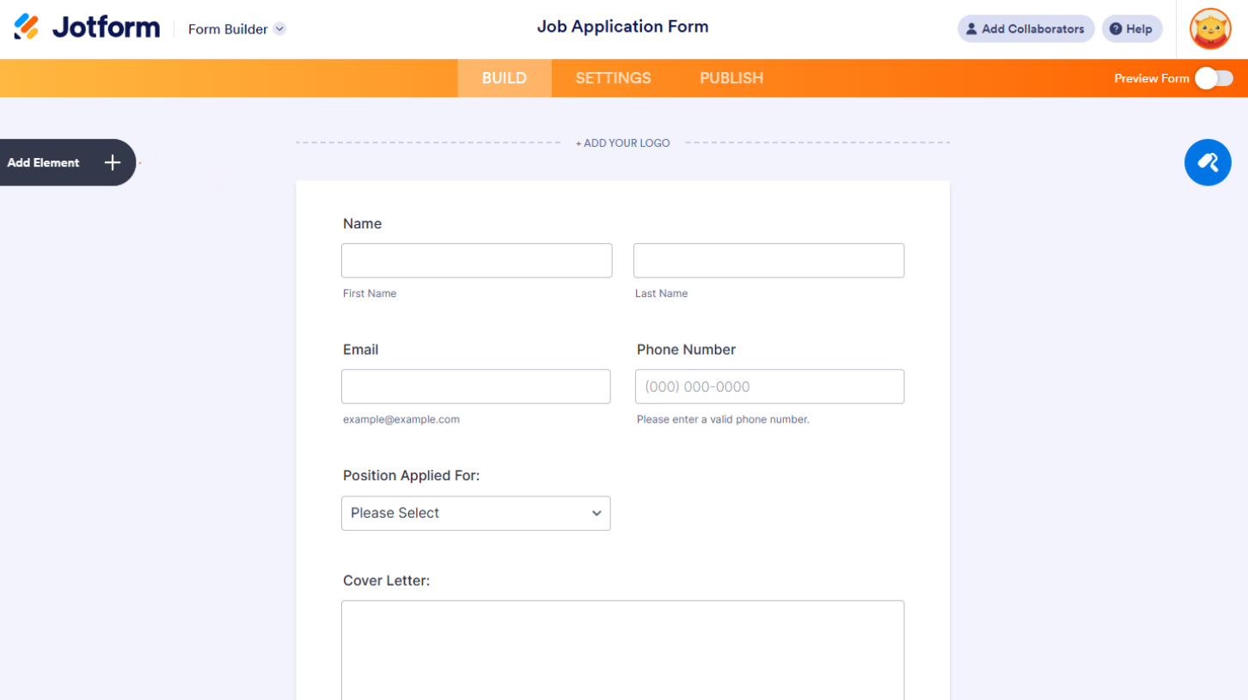Click the Phone Number input
The height and width of the screenshot is (700, 1248).
pos(768,387)
